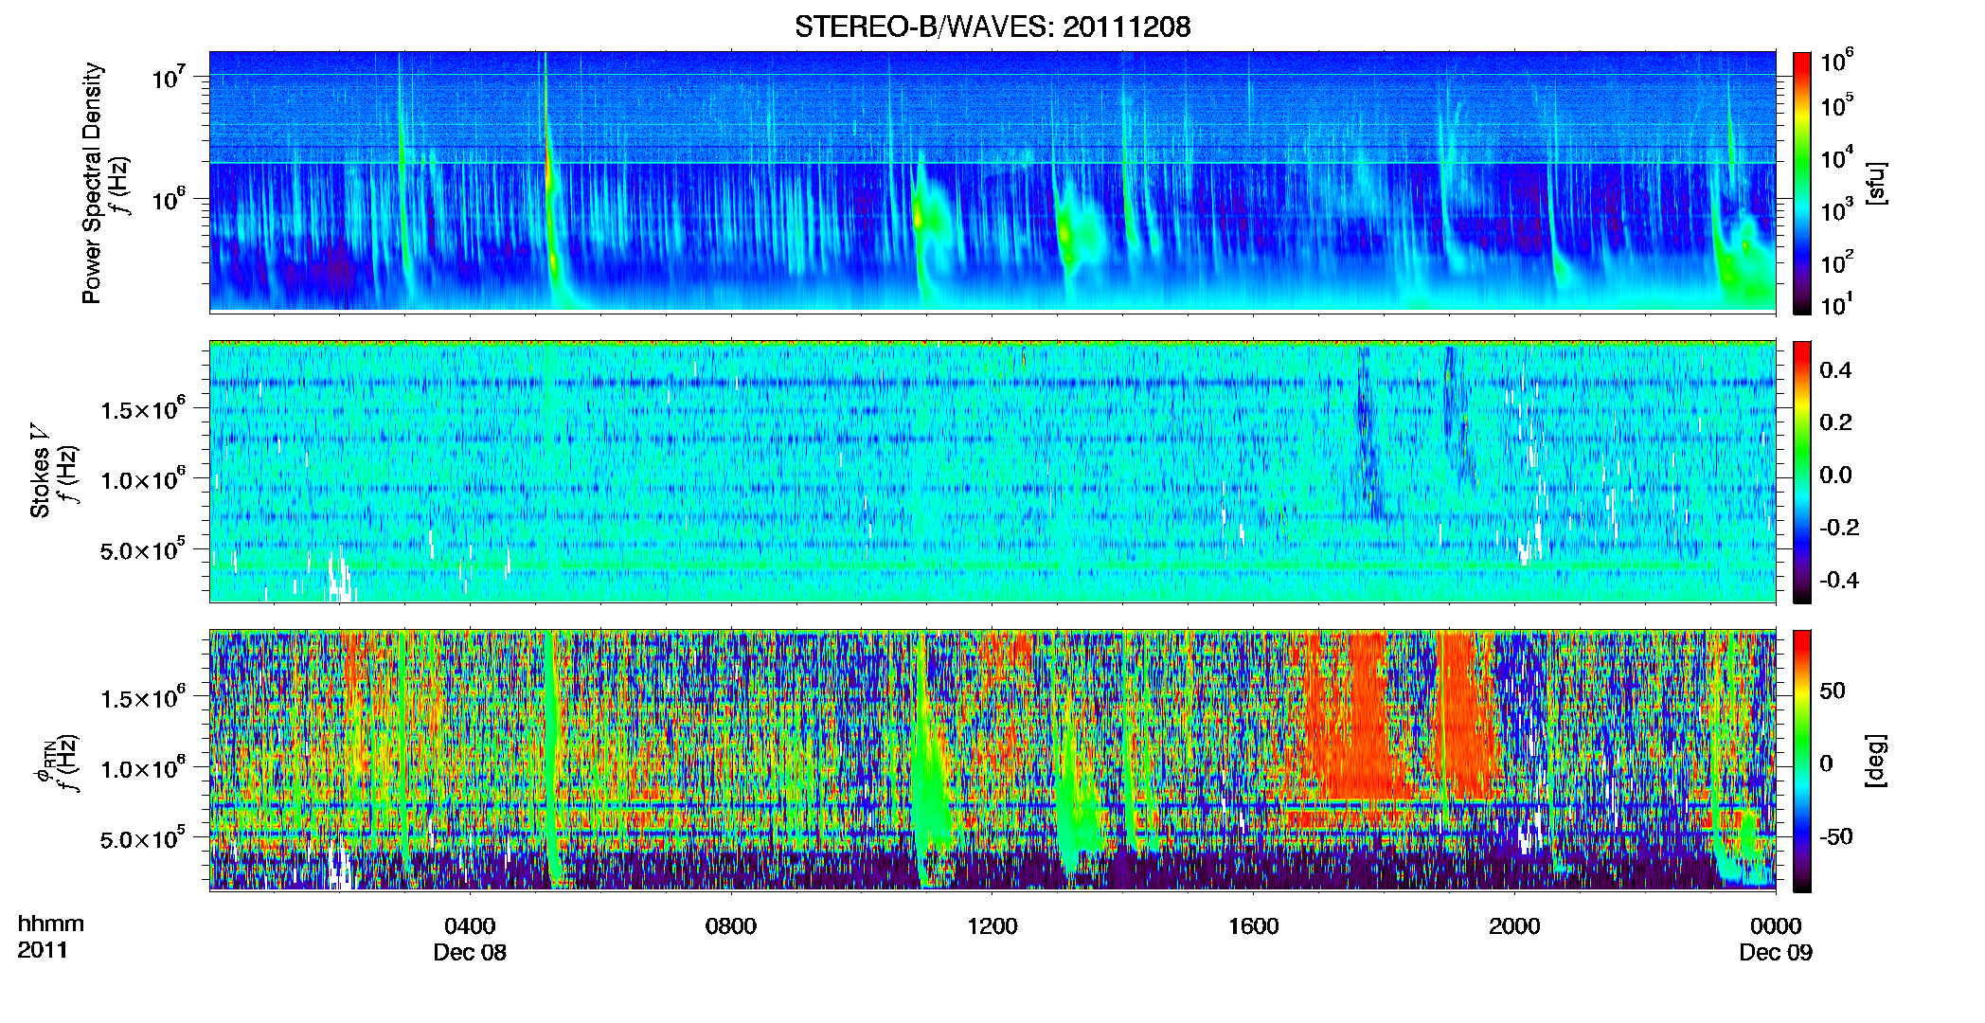Image resolution: width=1985 pixels, height=1023 pixels.
Task: Click the 10^1 value on sfu color bar
Action: pos(1836,305)
